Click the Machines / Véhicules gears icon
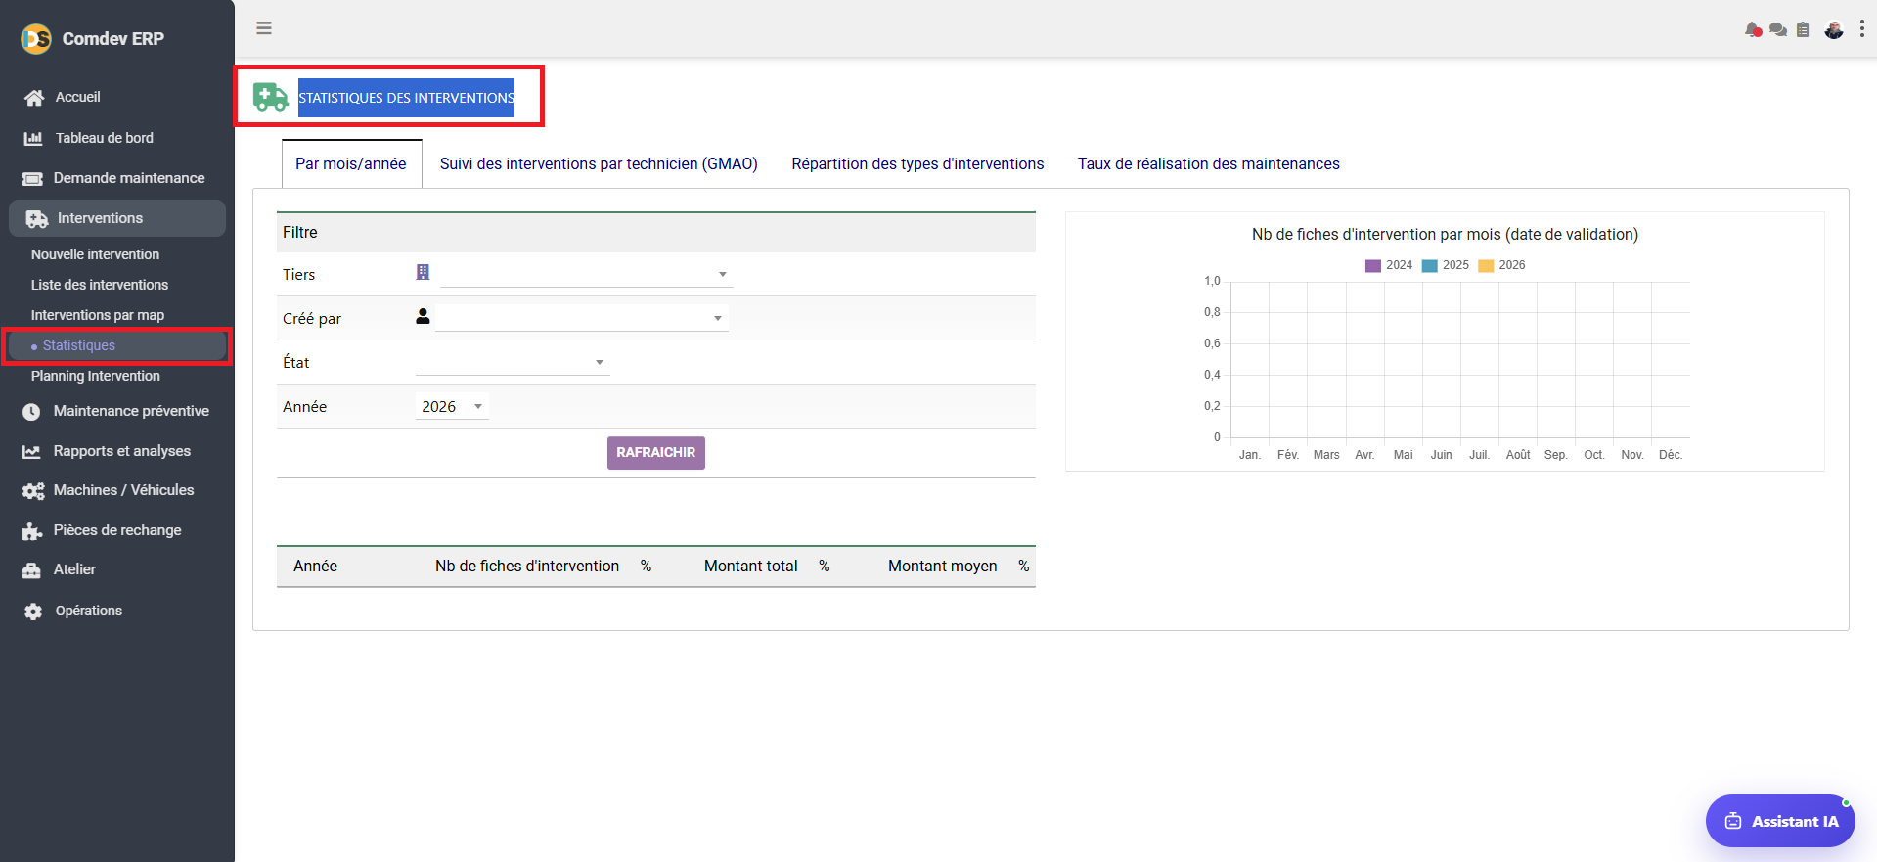The width and height of the screenshot is (1877, 862). pyautogui.click(x=33, y=491)
